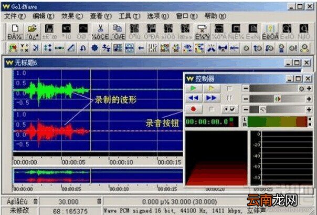This screenshot has height=215, width=317.
Task: Open the 帮助(H) menu
Action: [215, 16]
